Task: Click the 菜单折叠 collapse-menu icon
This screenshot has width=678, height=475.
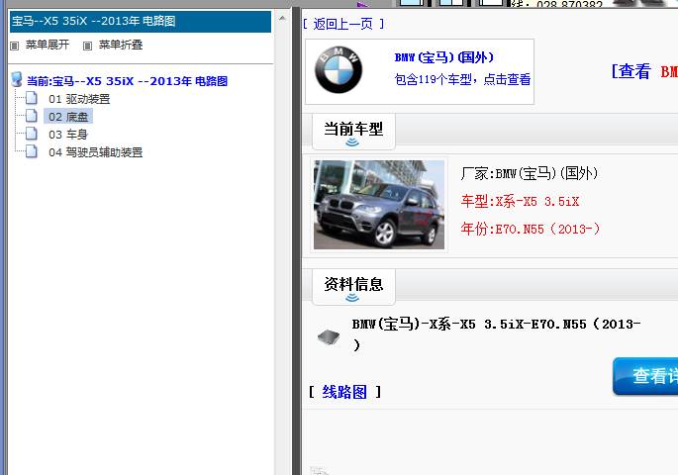Action: [87, 46]
